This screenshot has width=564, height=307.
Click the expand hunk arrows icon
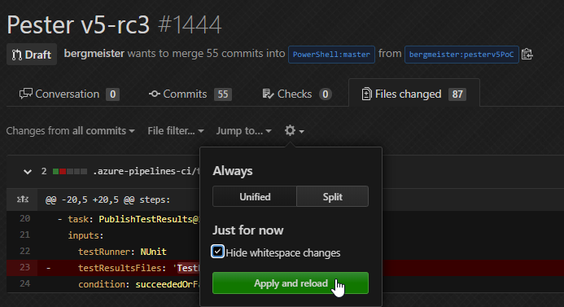point(22,199)
